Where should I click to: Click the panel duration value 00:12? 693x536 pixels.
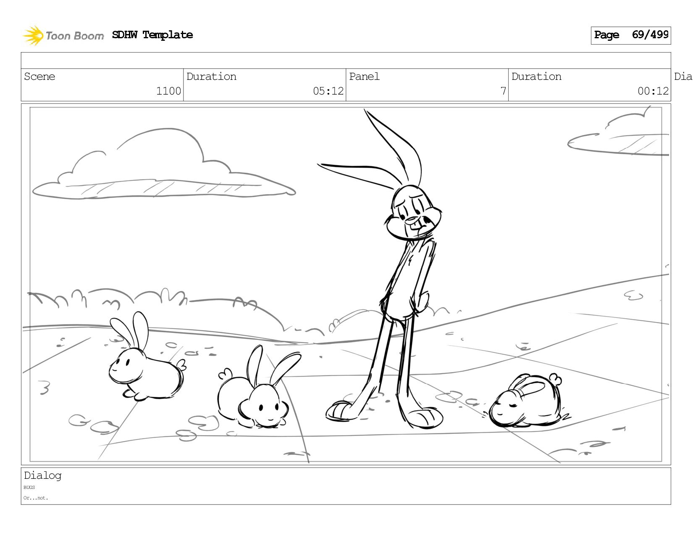pyautogui.click(x=653, y=91)
